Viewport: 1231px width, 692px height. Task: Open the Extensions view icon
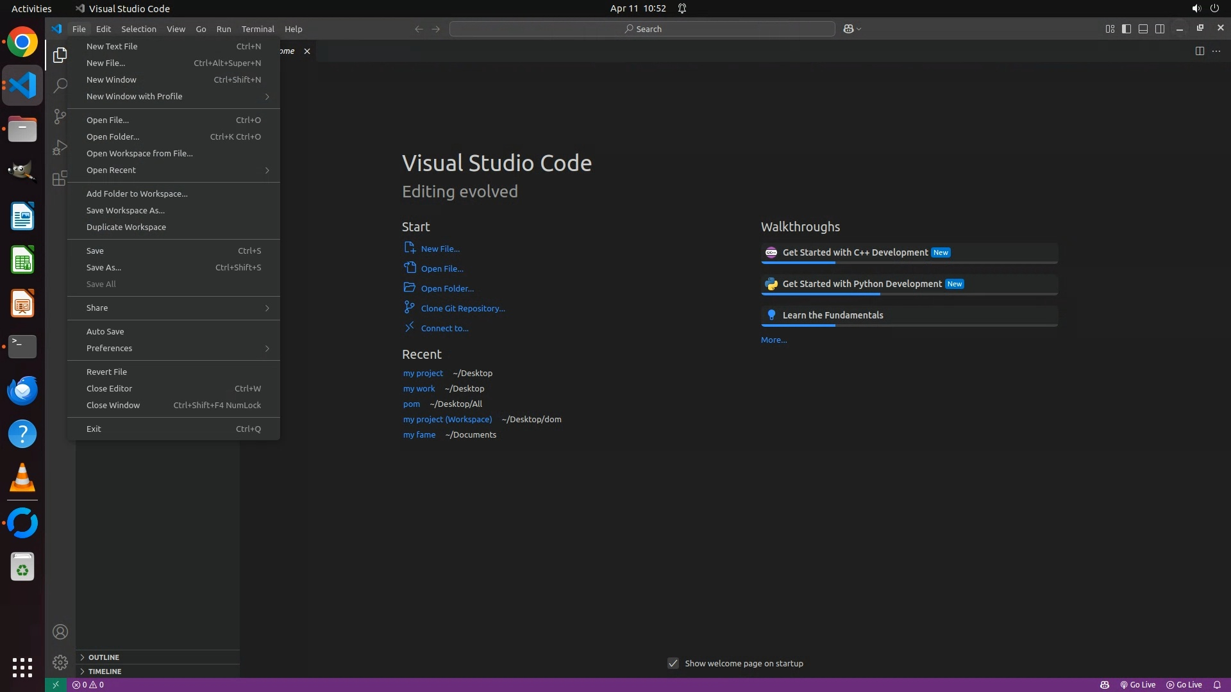click(60, 178)
